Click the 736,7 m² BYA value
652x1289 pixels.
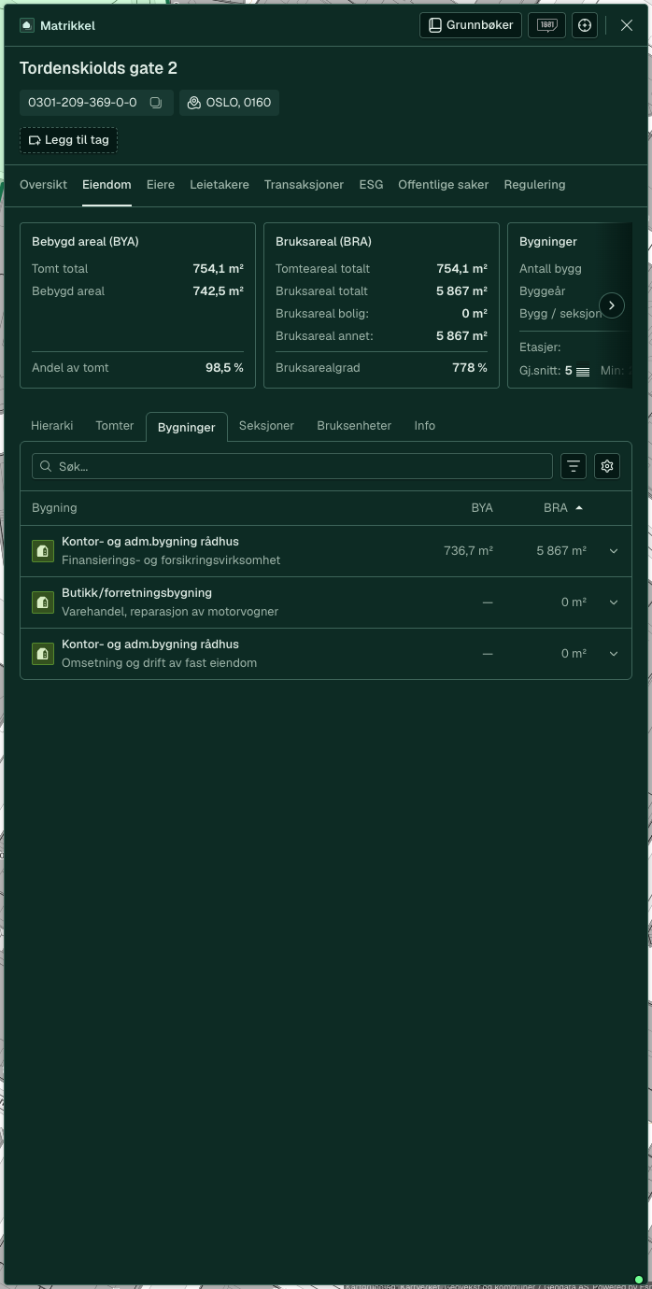(468, 551)
